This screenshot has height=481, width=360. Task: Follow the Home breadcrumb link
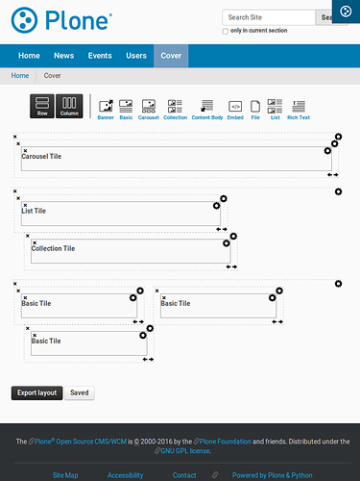20,76
